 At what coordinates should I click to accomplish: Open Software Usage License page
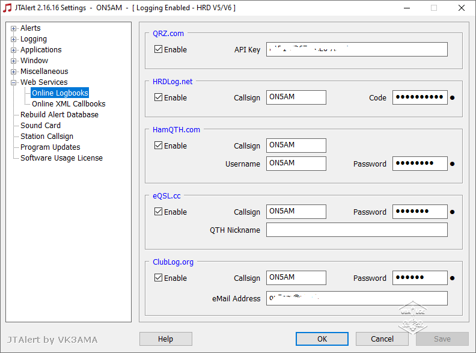(x=61, y=158)
